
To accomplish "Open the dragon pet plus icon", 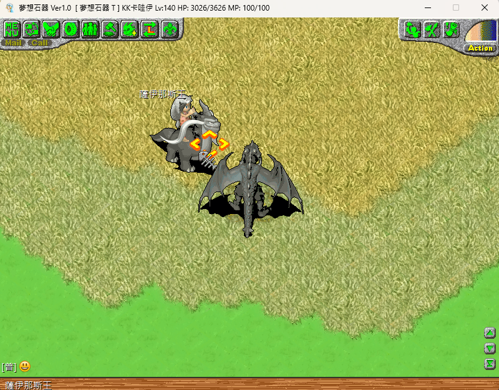I will 130,29.
